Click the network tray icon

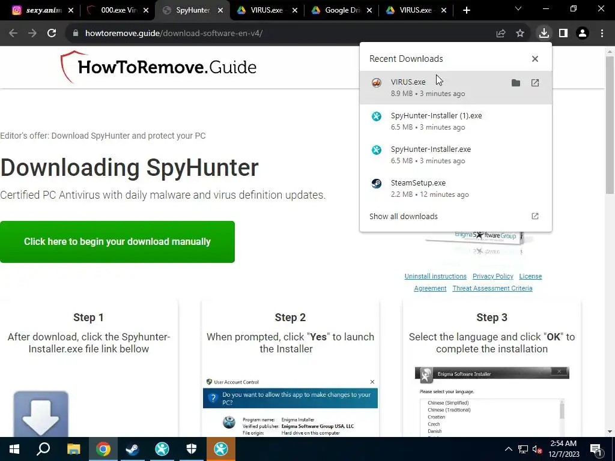pyautogui.click(x=523, y=449)
